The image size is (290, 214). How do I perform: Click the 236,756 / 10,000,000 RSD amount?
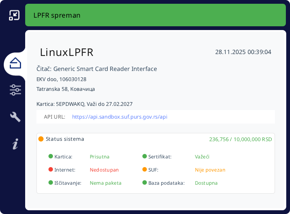coord(240,139)
